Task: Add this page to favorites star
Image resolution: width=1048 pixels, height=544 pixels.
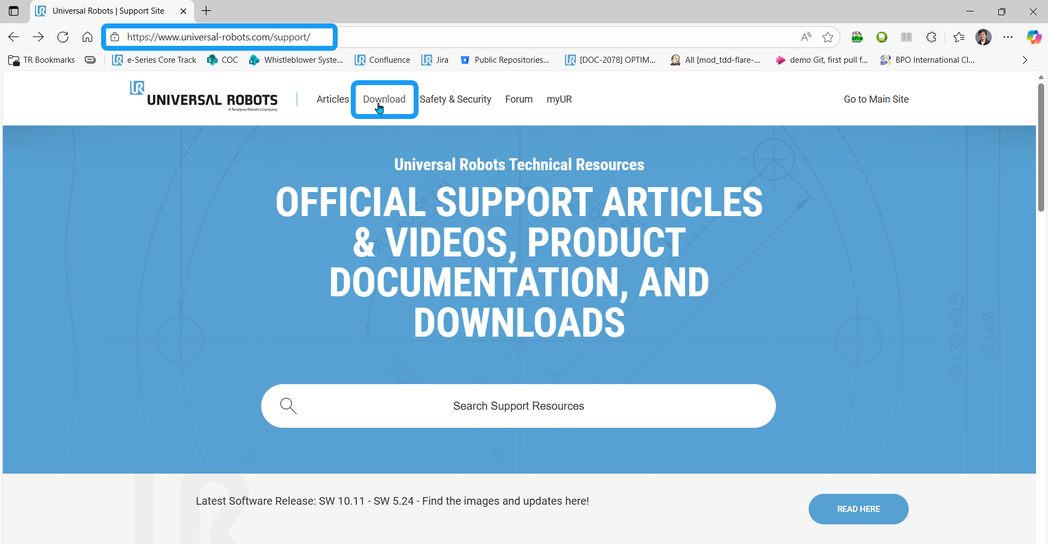Action: click(x=828, y=37)
